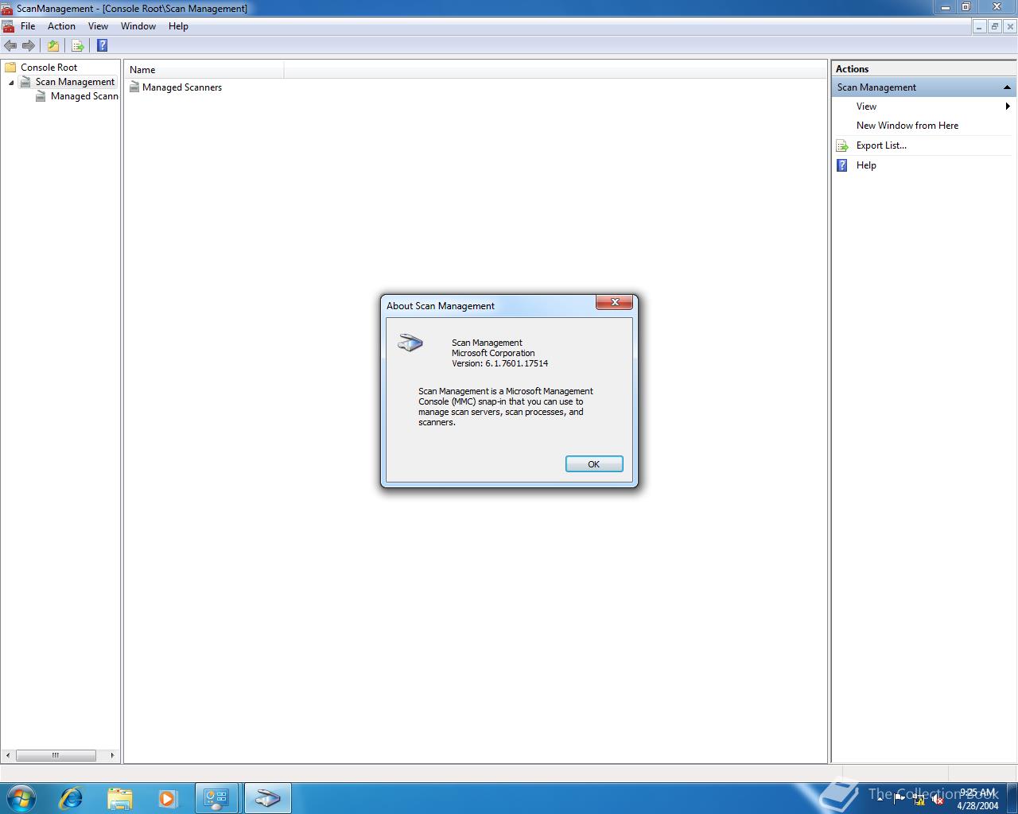Viewport: 1018px width, 814px height.
Task: Click the Actions pane header
Action: pos(923,69)
